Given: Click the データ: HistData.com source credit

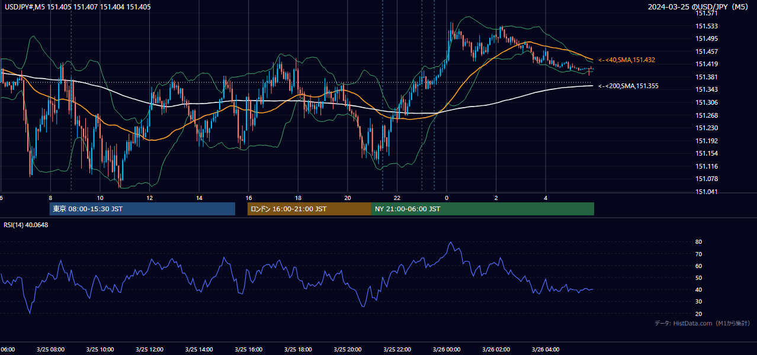Looking at the screenshot, I should click(x=703, y=323).
